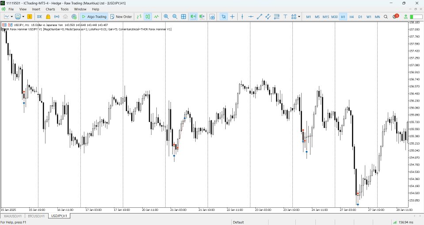Viewport: 424px width, 225px height.
Task: Switch timeframe to M15
Action: pyautogui.click(x=326, y=17)
